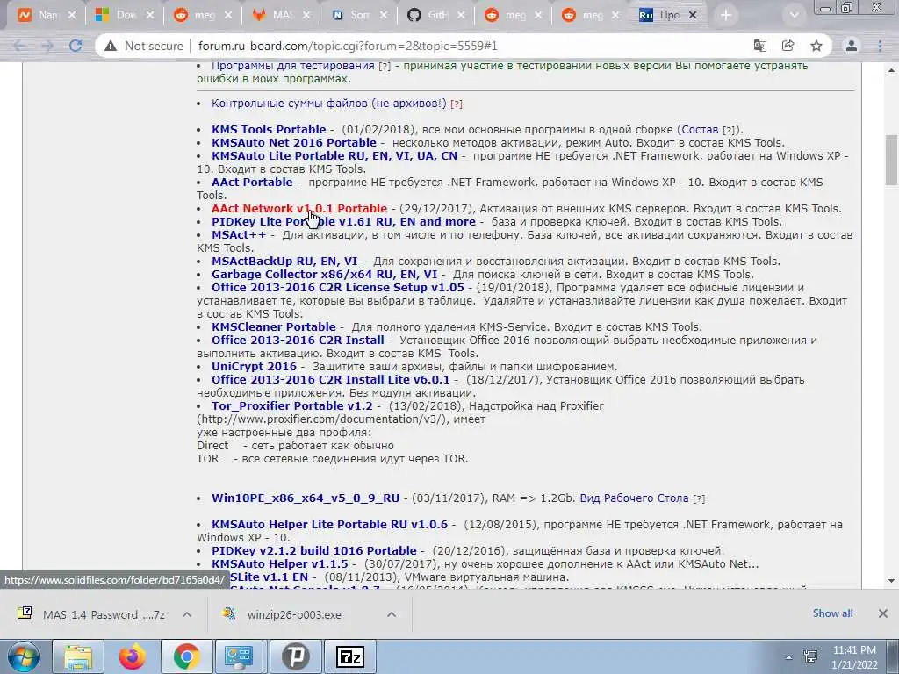The height and width of the screenshot is (674, 899).
Task: Expand options arrow for winzip26-p003.exe download
Action: tap(392, 614)
